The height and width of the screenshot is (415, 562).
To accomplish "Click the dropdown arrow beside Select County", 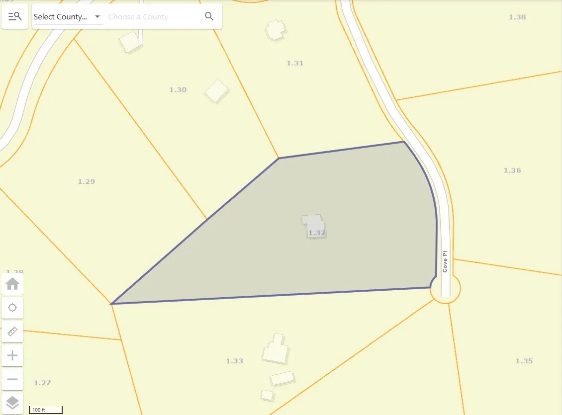I will click(x=97, y=16).
